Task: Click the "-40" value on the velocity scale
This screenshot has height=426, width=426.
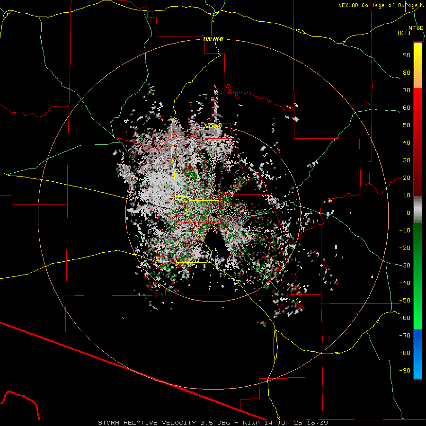Action: (405, 283)
